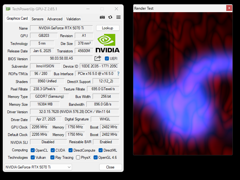Image resolution: width=240 pixels, height=180 pixels.
Task: Close the GPU-Z window with X
Action: click(x=116, y=9)
